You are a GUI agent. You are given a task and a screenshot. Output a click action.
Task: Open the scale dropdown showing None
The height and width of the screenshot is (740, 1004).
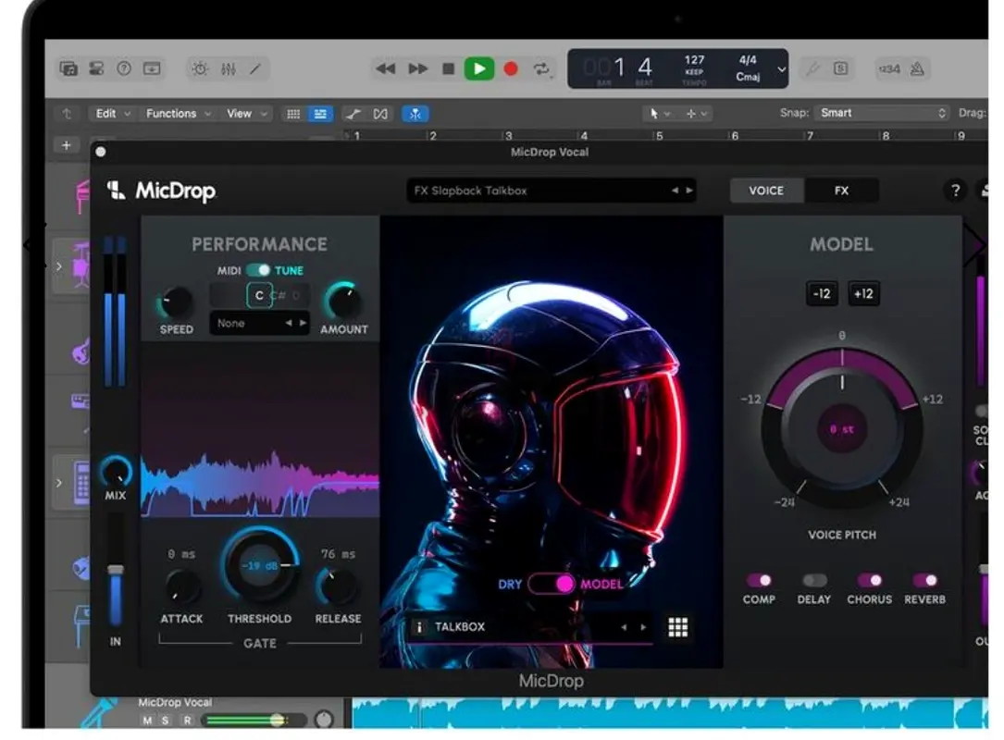pos(259,323)
